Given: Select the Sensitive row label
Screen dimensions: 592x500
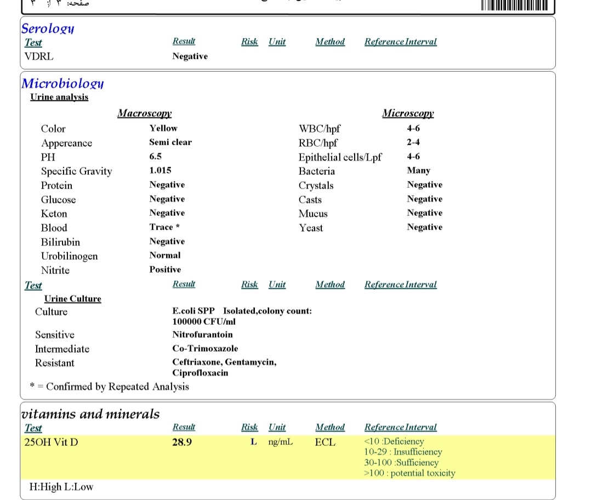Looking at the screenshot, I should point(55,335).
